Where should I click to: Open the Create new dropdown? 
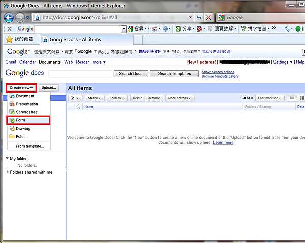21,88
